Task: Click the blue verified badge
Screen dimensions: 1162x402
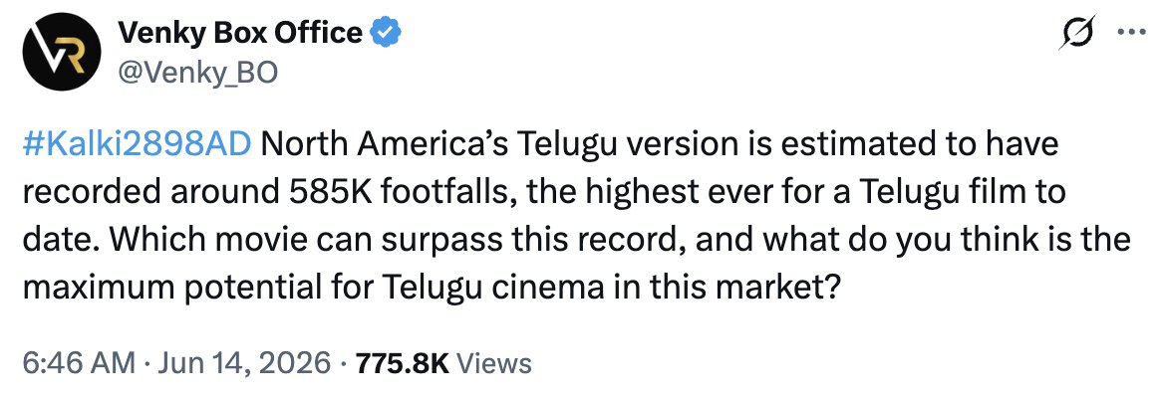Action: [386, 33]
